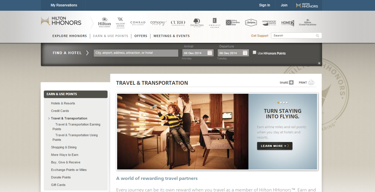Screen dimensions: 375x192
Task: Open Shopping & Dining in sidebar
Action: [64, 147]
